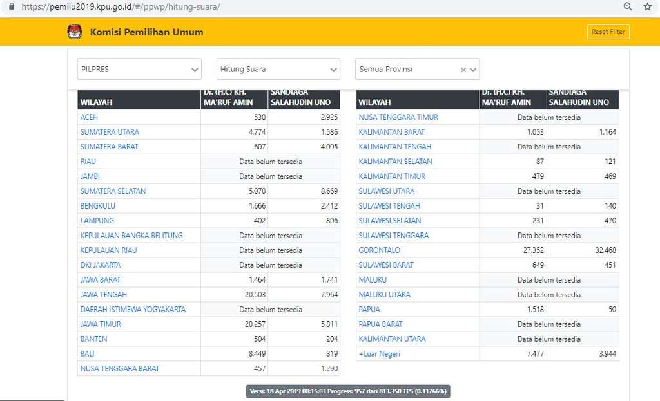Open the PAPUA province link
The width and height of the screenshot is (660, 401).
(369, 310)
